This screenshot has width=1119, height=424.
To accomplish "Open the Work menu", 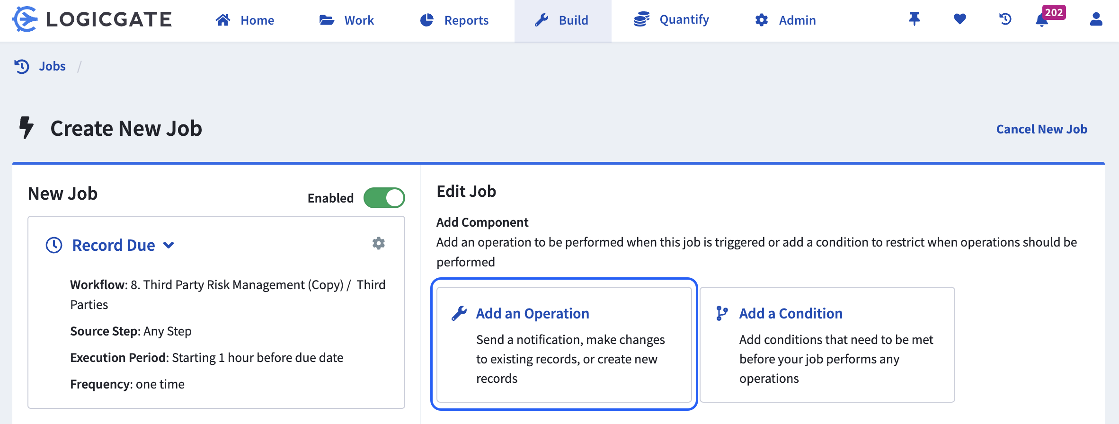I will pos(346,20).
